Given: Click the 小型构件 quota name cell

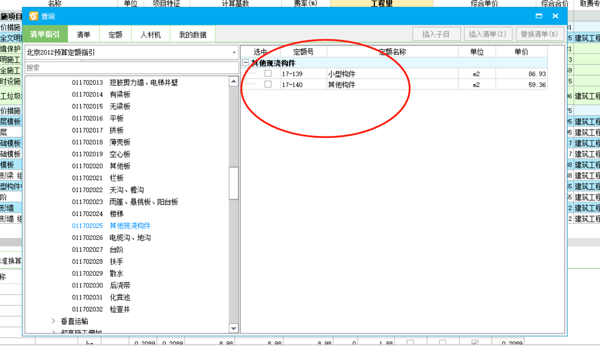Looking at the screenshot, I should click(392, 74).
